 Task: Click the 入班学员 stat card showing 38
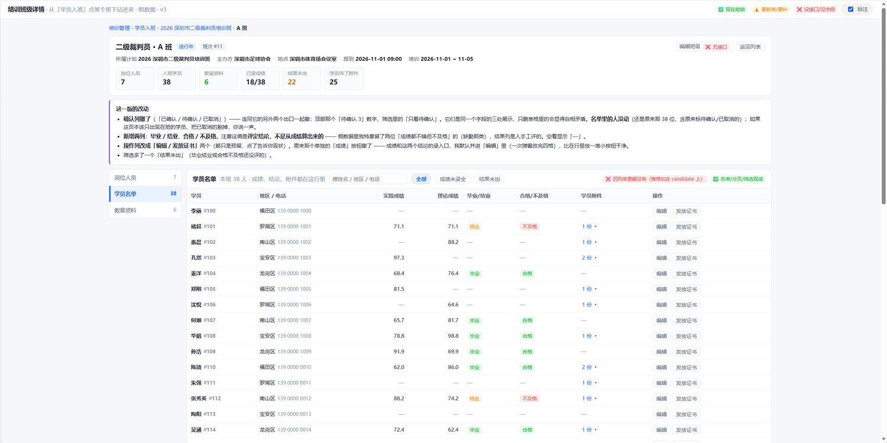tap(177, 79)
